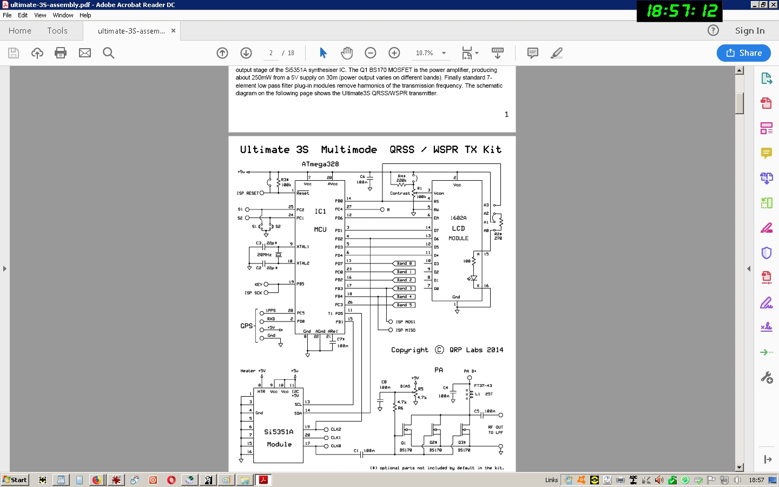The width and height of the screenshot is (779, 487).
Task: Launch Firefox from the taskbar
Action: (x=96, y=480)
